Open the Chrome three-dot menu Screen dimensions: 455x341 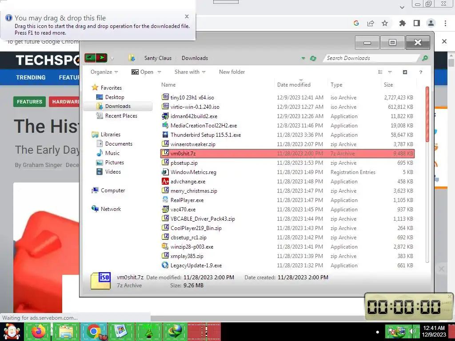click(445, 23)
